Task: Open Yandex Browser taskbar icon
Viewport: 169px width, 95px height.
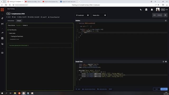Action: [x=24, y=93]
